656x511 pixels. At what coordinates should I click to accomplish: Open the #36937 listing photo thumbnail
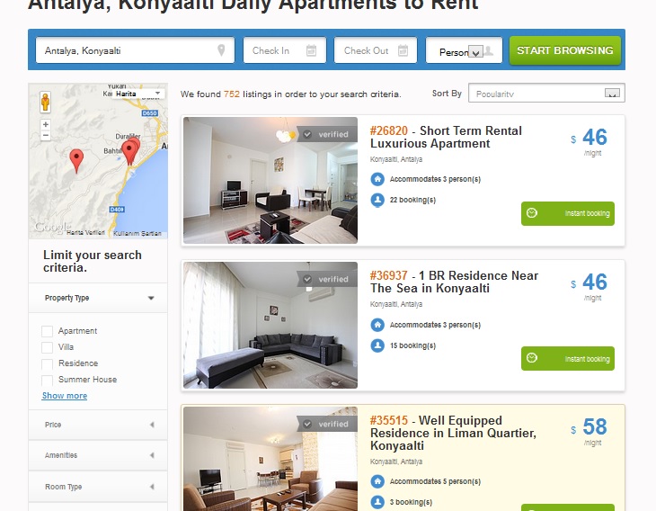[x=270, y=325]
